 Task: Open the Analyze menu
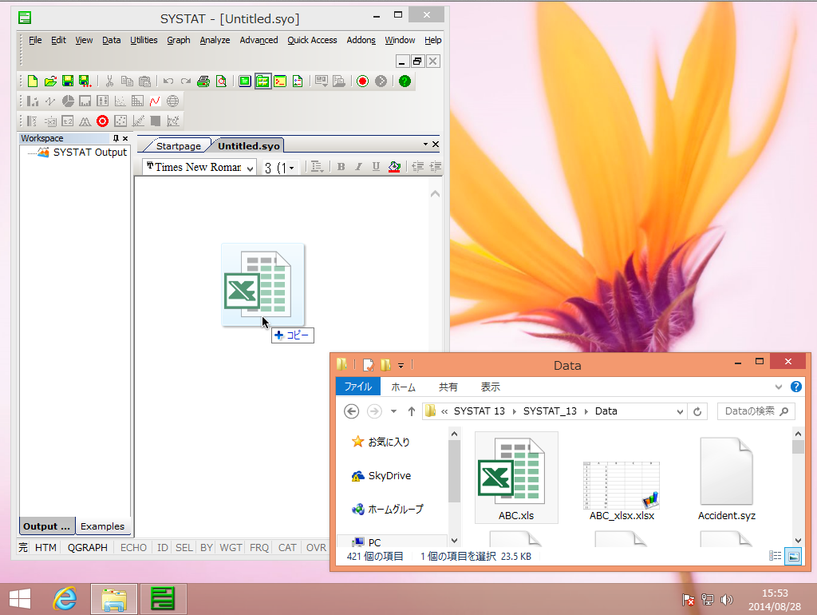click(215, 40)
